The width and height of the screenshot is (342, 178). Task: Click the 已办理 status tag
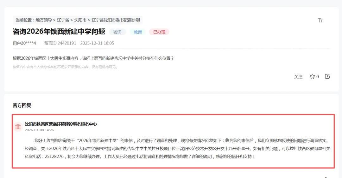(159, 32)
